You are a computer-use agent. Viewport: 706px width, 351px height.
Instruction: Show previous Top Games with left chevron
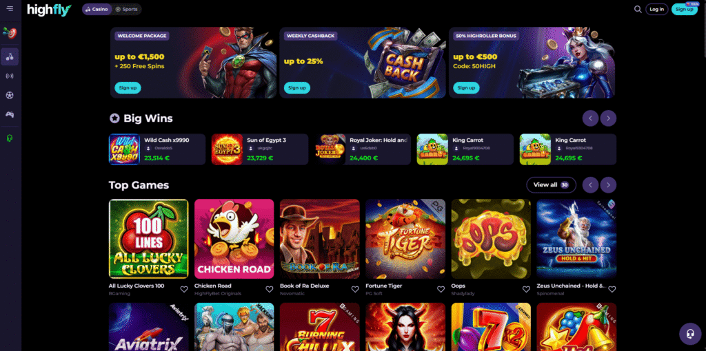590,184
